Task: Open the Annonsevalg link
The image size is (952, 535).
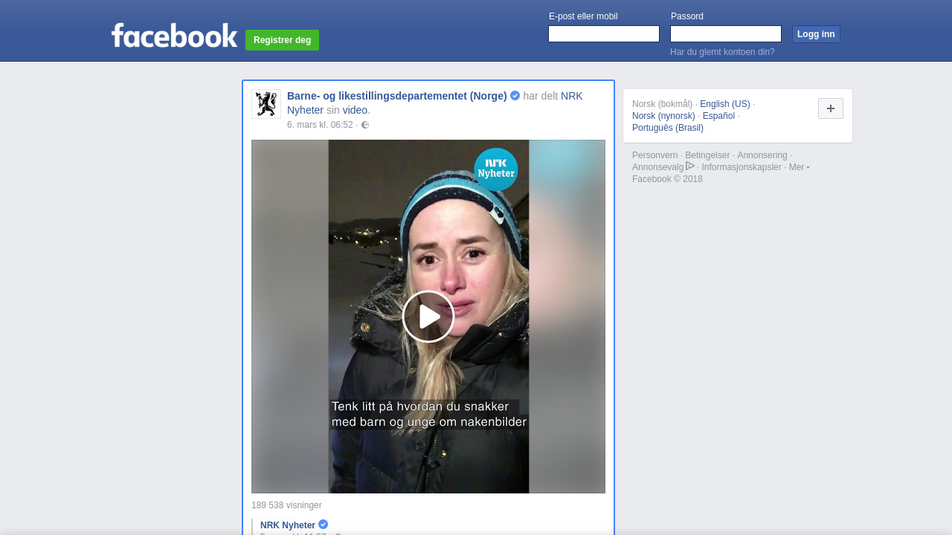Action: coord(657,167)
